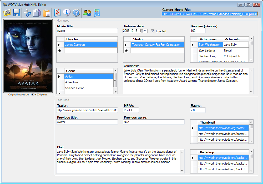This screenshot has height=184, width=263.
Task: Show info via the speech bubble icon
Action: pos(67,13)
